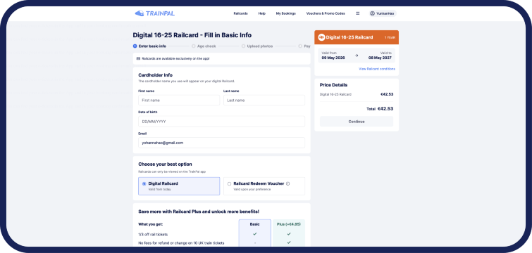Click the Date of birth field
The width and height of the screenshot is (532, 253).
click(221, 122)
